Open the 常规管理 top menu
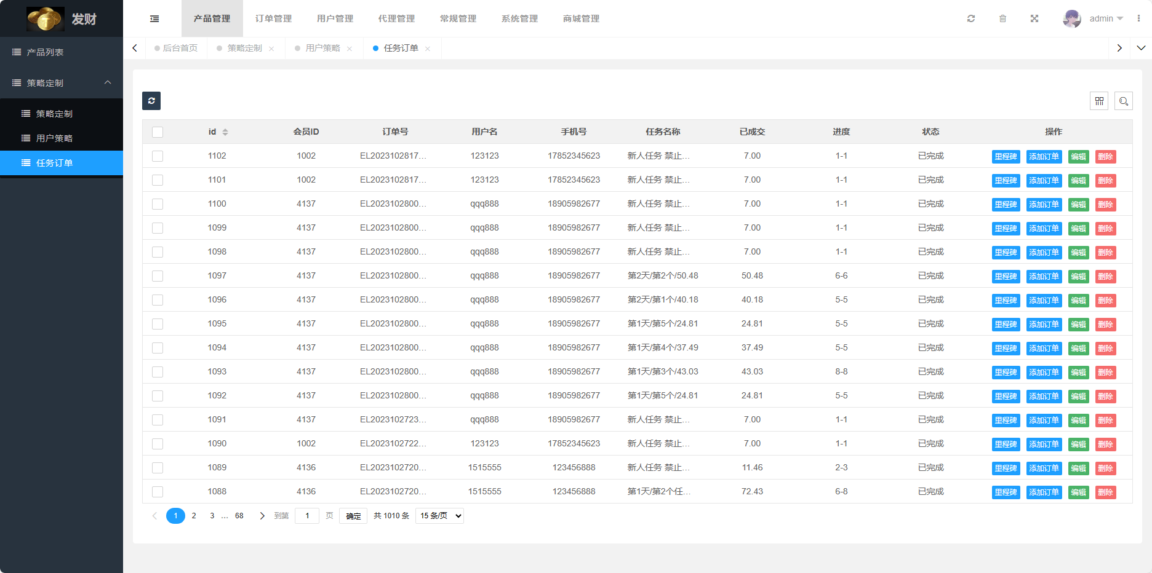 (x=458, y=18)
